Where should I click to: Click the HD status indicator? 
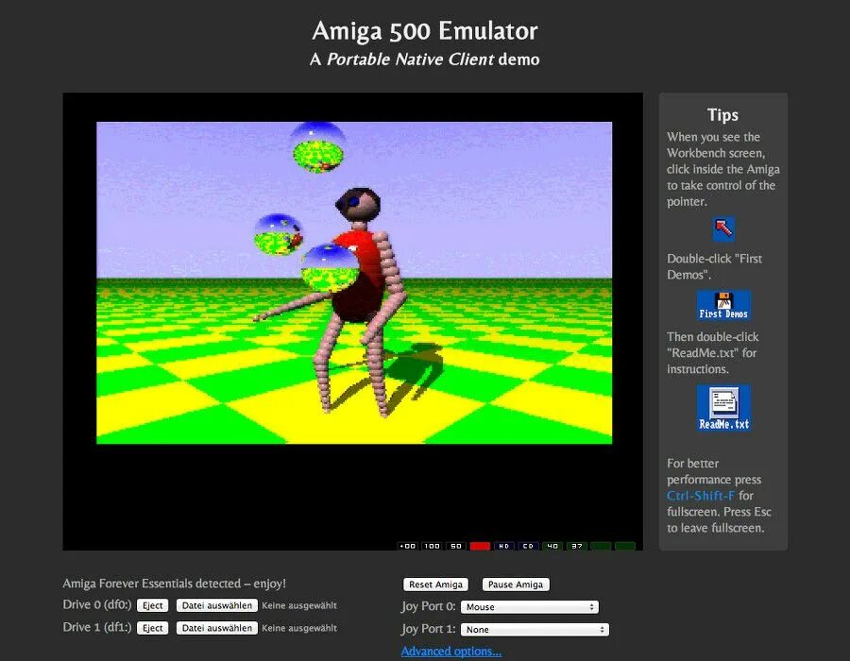click(503, 546)
